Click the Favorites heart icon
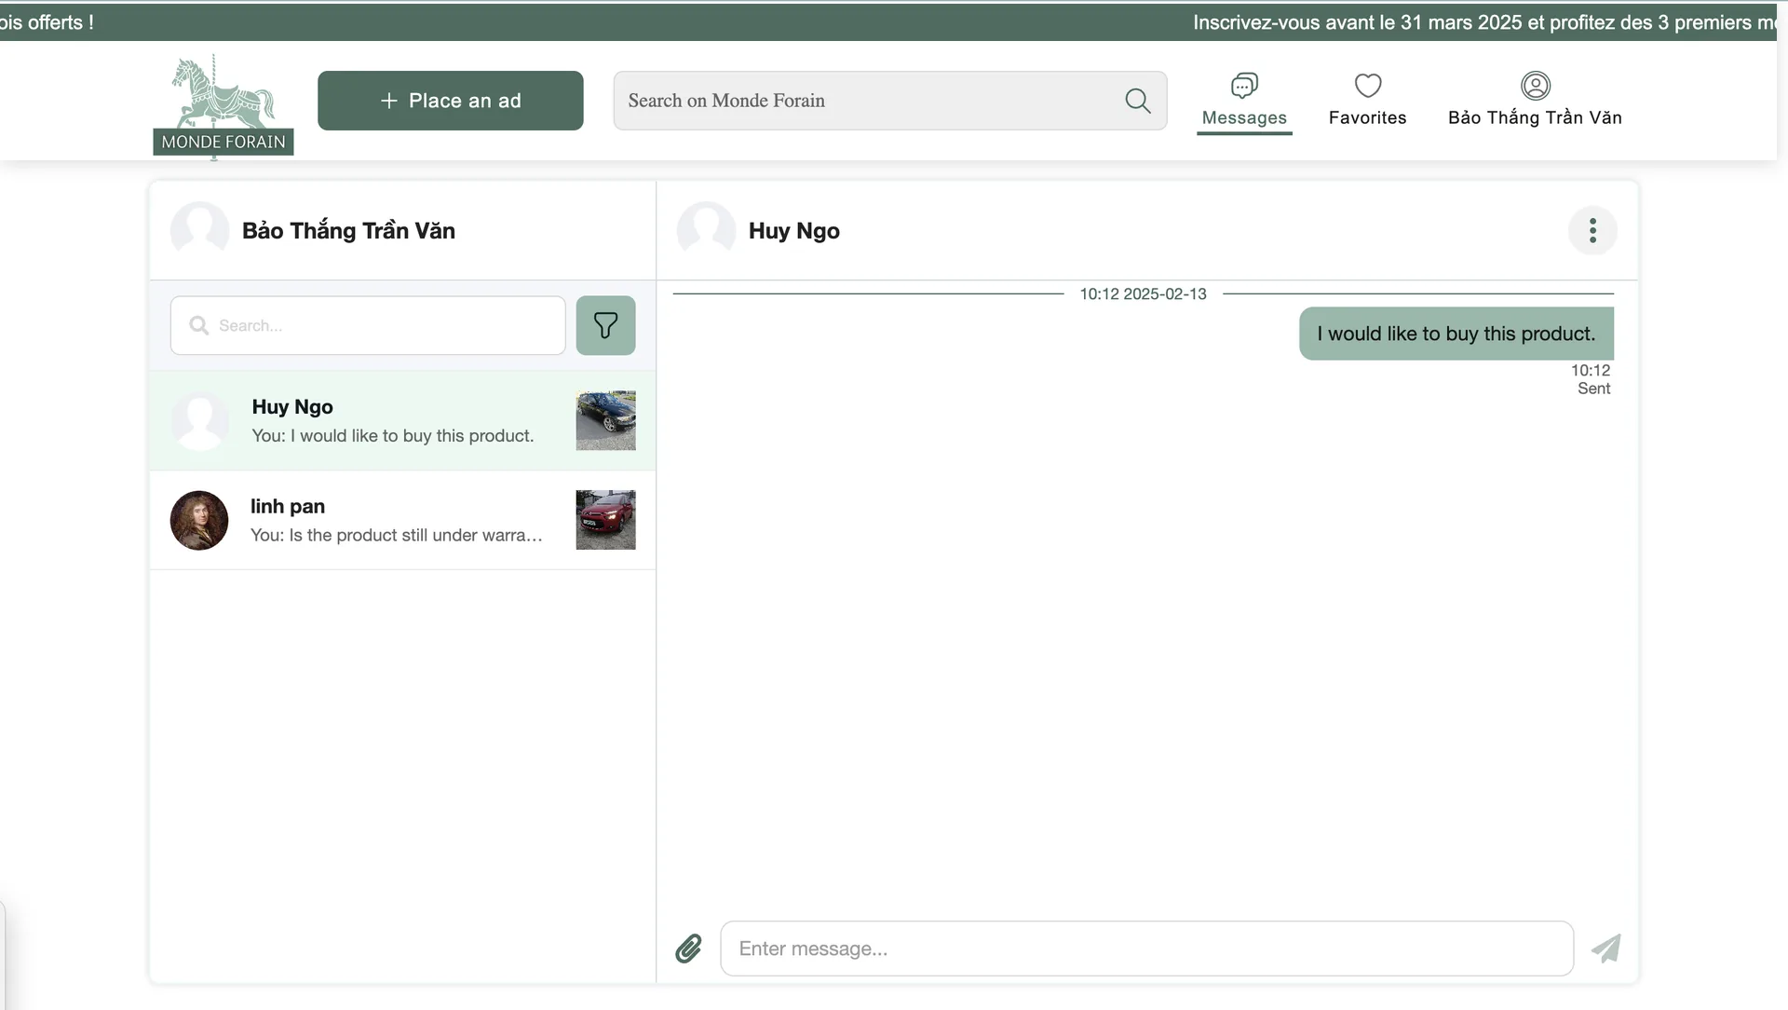The width and height of the screenshot is (1788, 1010). (x=1367, y=86)
